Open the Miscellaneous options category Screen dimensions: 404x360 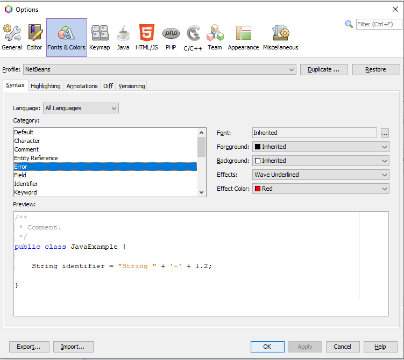click(280, 37)
